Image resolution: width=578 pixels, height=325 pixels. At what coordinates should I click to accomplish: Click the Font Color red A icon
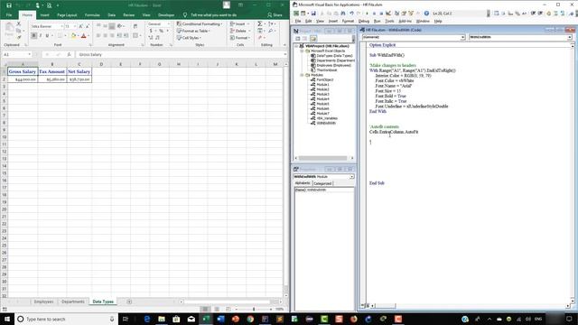coord(84,35)
